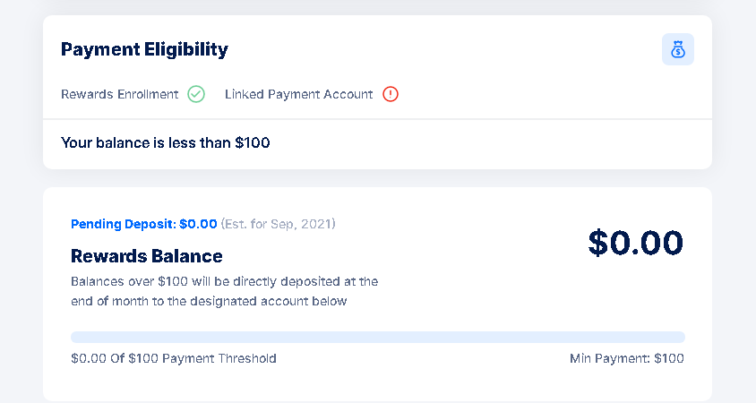Click the money bag icon
Screen dimensions: 756x403
pos(677,49)
